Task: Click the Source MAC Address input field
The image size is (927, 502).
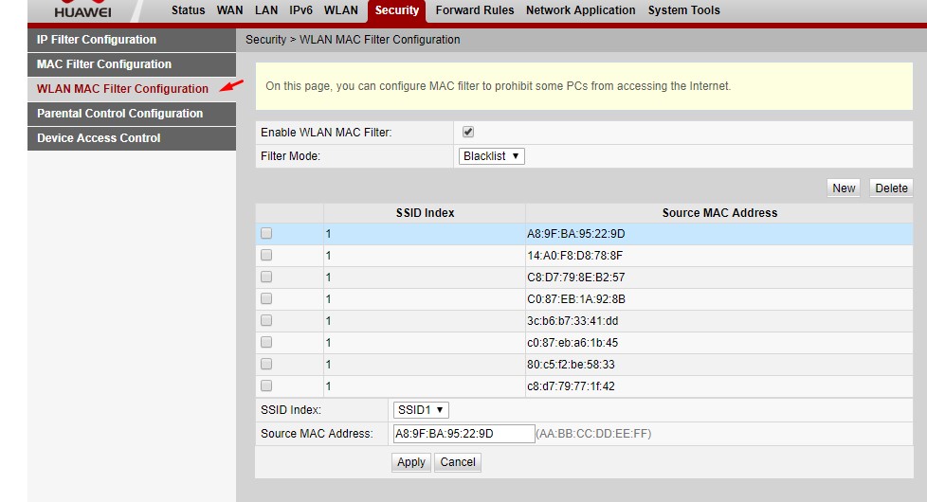Action: [x=464, y=434]
